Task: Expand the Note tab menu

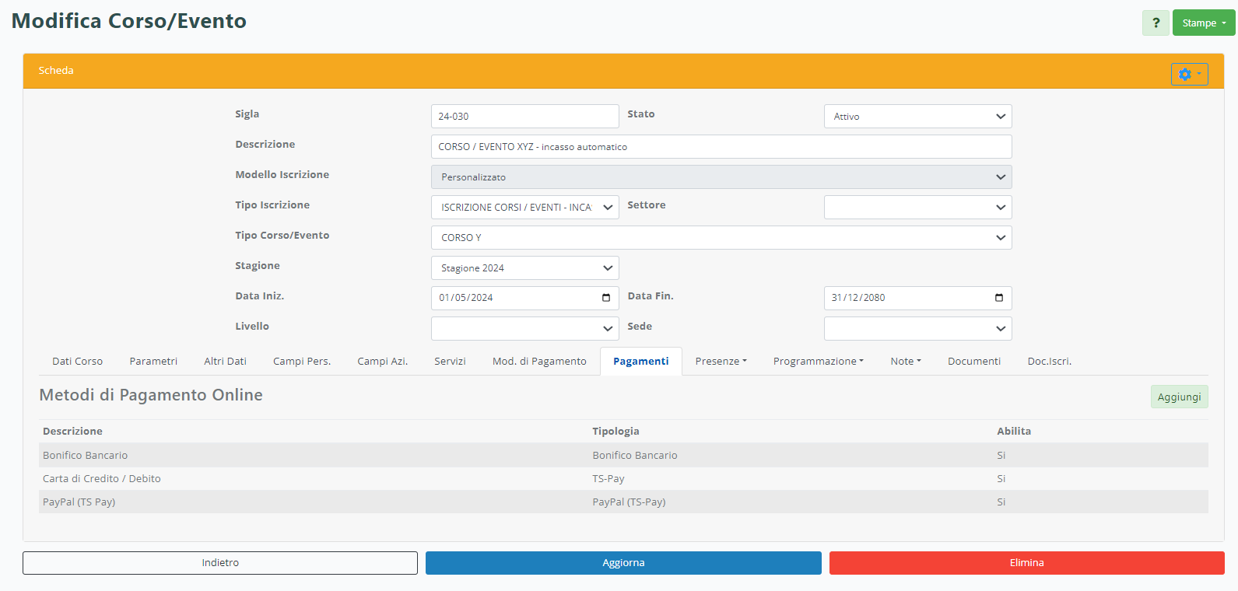Action: [x=906, y=361]
